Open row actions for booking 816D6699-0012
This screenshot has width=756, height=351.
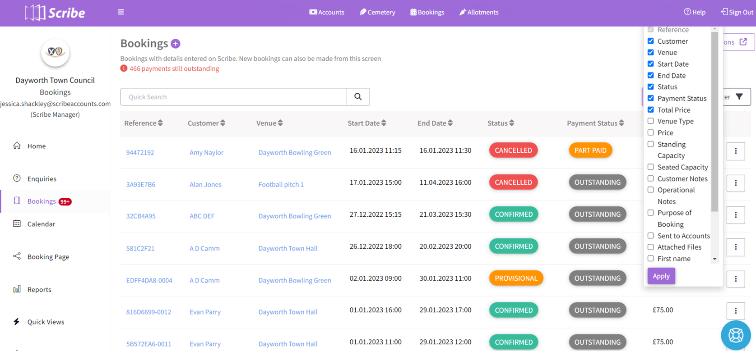coord(736,311)
